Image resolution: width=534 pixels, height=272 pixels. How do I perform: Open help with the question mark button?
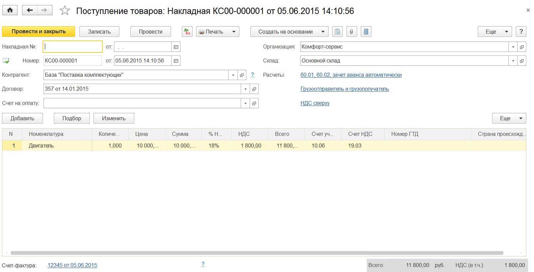521,32
